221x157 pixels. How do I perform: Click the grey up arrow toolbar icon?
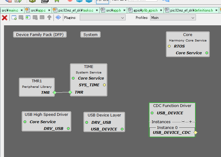49,18
